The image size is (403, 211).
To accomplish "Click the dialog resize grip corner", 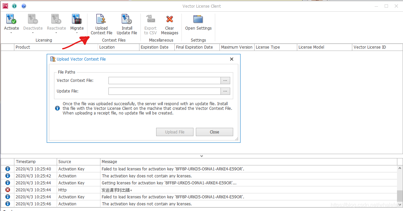I will (x=237, y=139).
